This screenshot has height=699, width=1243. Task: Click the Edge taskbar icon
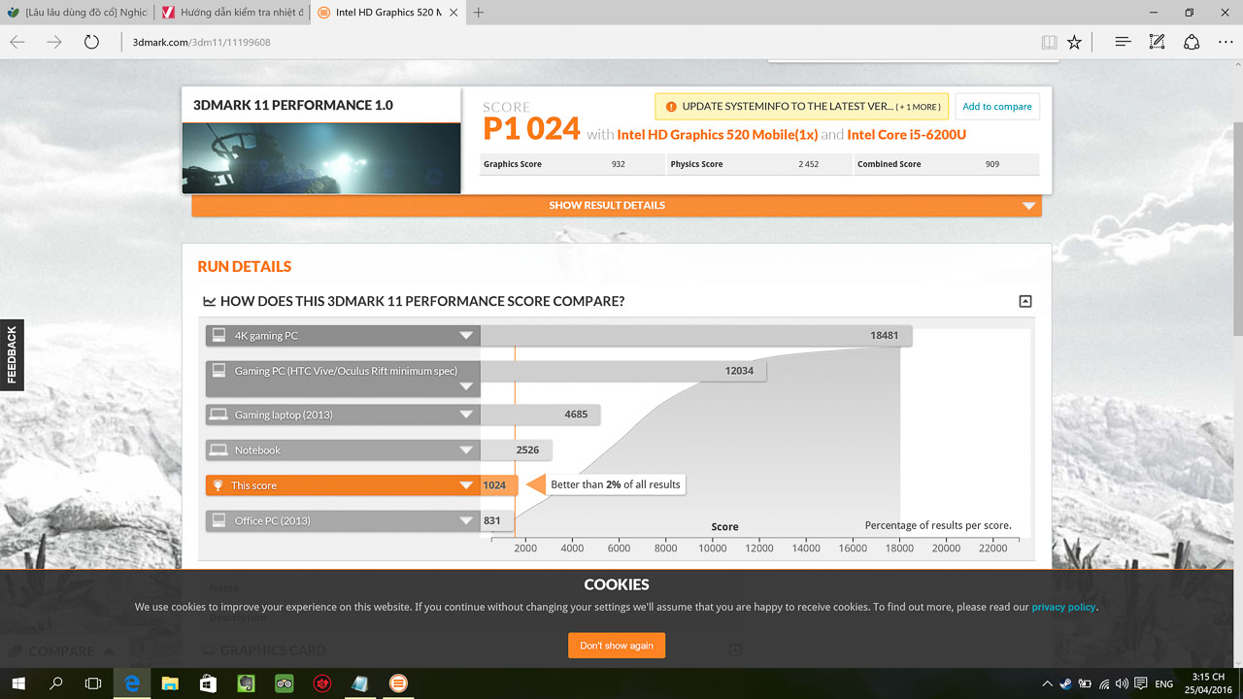pyautogui.click(x=131, y=683)
